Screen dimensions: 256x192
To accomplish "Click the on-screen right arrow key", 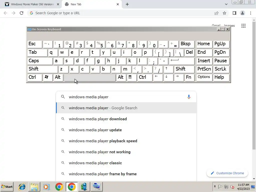I will pyautogui.click(x=179, y=78).
